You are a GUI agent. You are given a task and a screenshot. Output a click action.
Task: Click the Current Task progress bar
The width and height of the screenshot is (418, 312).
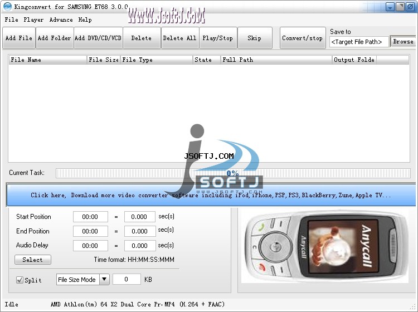pyautogui.click(x=233, y=173)
